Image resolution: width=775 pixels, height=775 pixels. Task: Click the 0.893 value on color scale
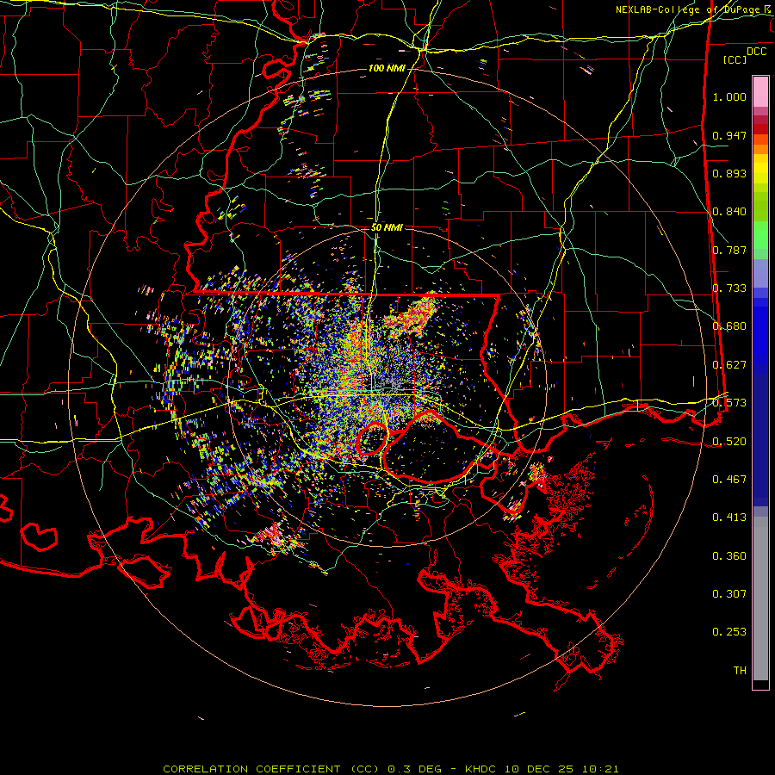729,173
